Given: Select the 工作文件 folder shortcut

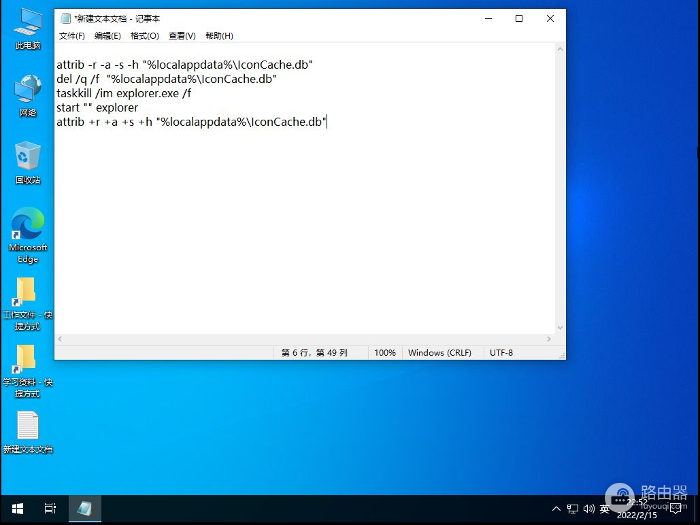Looking at the screenshot, I should pyautogui.click(x=27, y=304).
